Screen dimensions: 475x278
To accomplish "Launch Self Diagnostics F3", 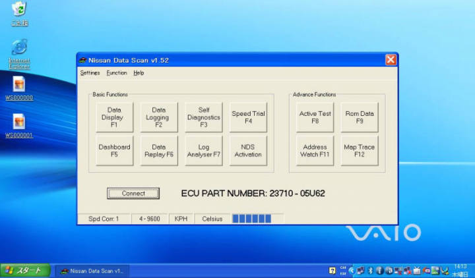I will (x=204, y=117).
